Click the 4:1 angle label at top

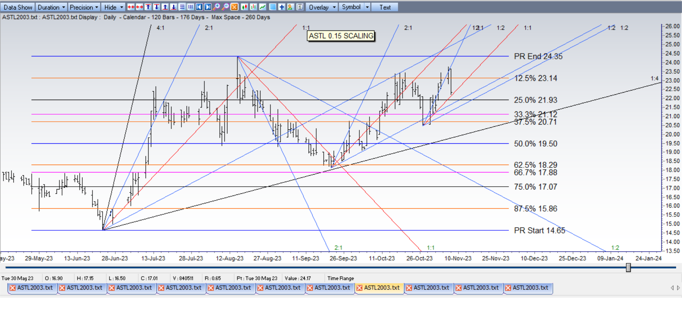(161, 28)
